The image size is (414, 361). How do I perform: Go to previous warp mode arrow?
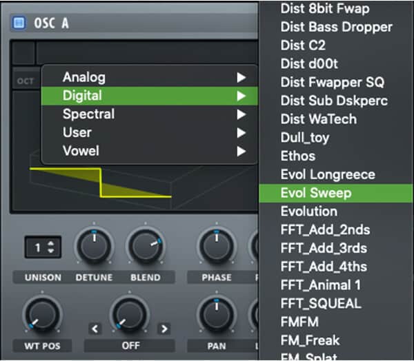[95, 329]
